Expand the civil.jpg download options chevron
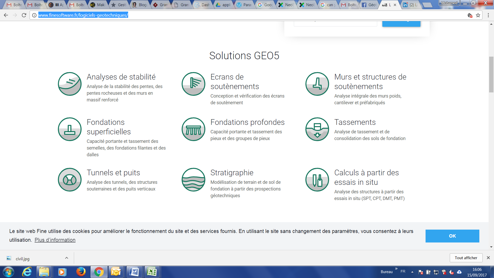494x278 pixels. click(x=67, y=258)
